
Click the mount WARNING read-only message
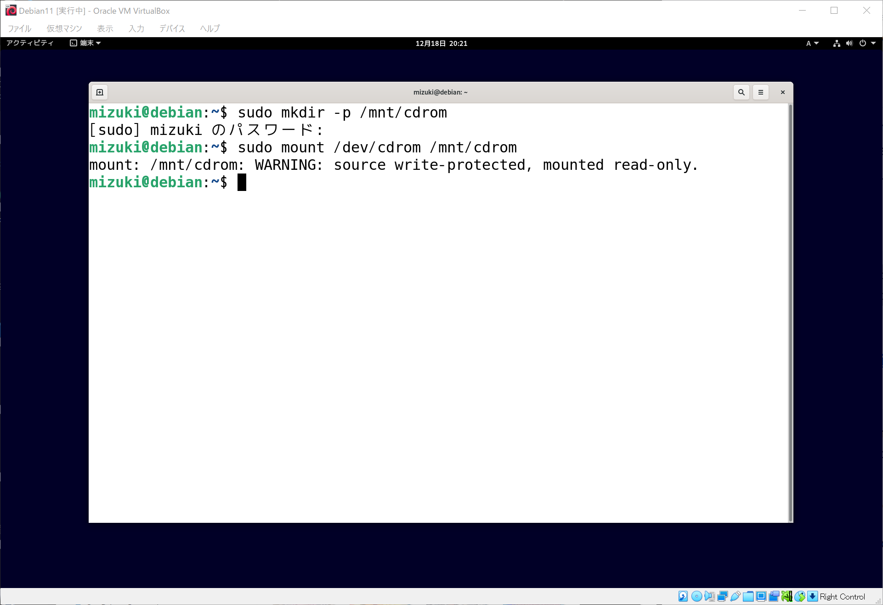click(394, 165)
